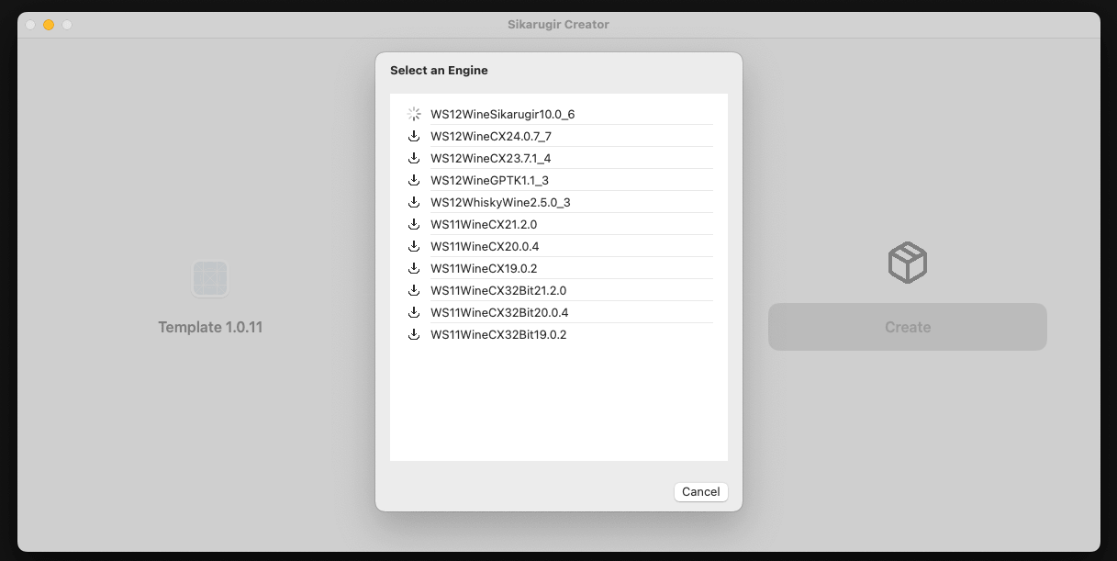Choose the WS12WineGPTK1.1_3 list entry
Image resolution: width=1117 pixels, height=561 pixels.
point(489,181)
